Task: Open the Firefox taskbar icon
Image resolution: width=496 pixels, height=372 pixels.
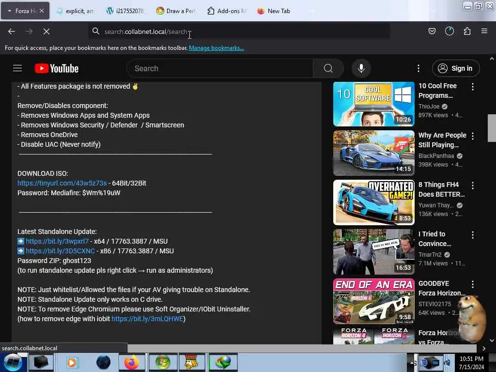Action: click(131, 362)
